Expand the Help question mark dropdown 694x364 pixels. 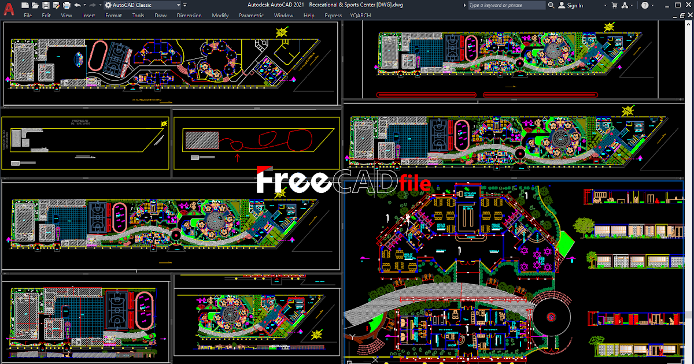pos(652,5)
